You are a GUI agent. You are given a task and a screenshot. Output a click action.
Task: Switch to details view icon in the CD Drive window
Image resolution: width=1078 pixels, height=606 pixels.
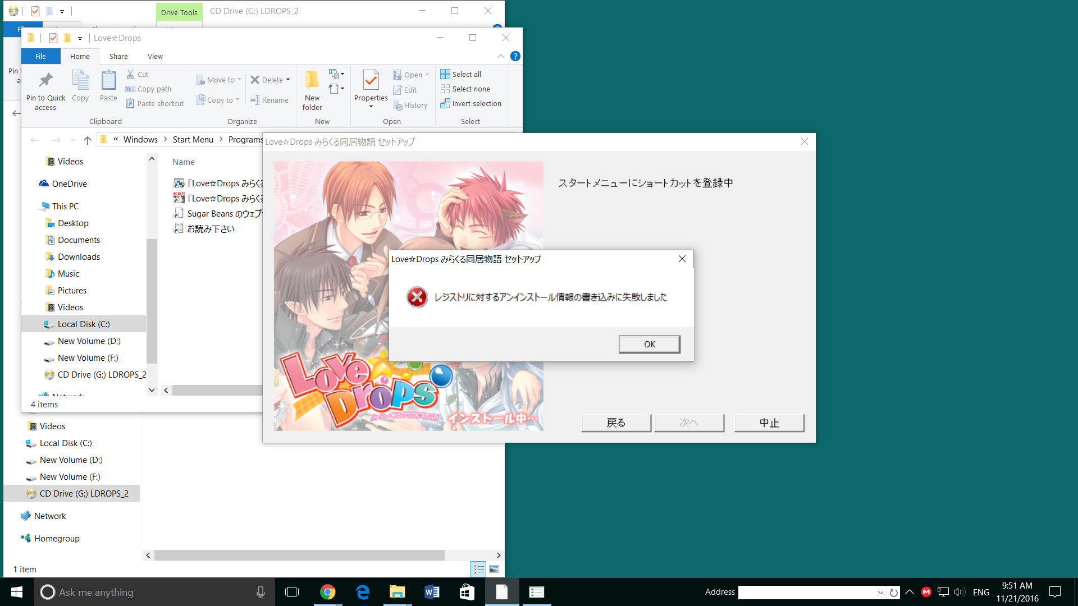tap(478, 569)
